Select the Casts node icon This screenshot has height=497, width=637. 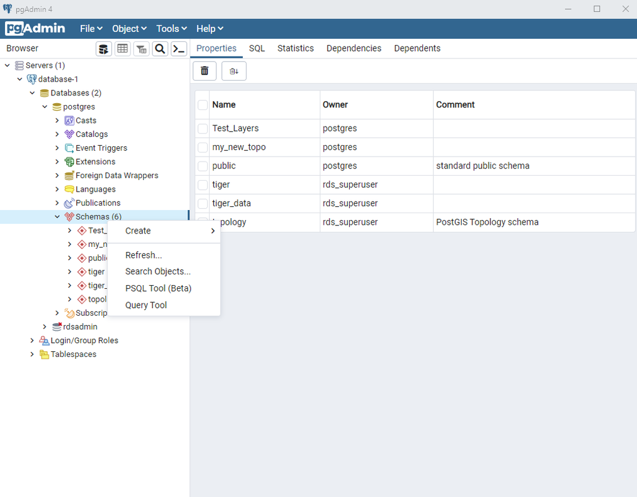(69, 120)
